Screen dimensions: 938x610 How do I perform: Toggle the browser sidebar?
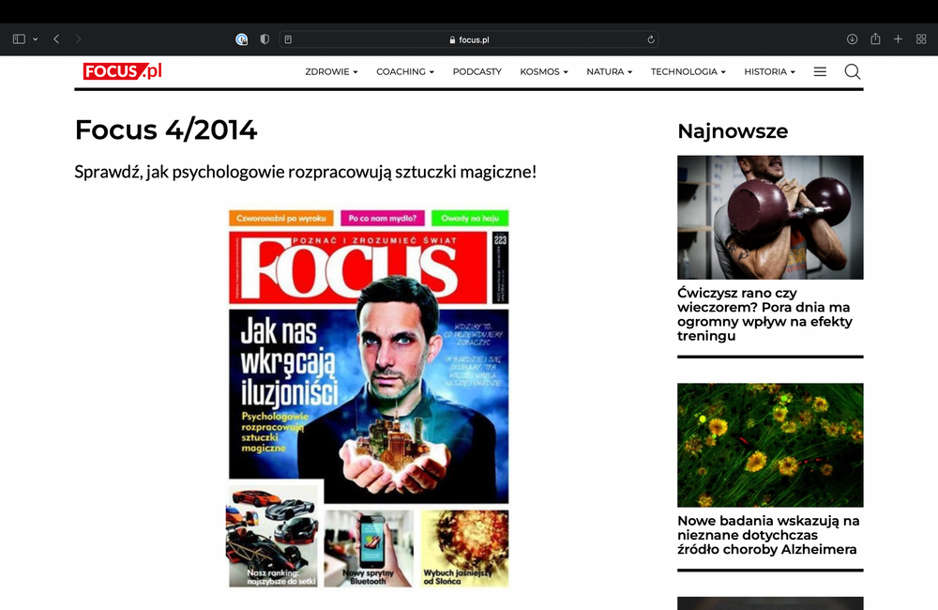17,38
